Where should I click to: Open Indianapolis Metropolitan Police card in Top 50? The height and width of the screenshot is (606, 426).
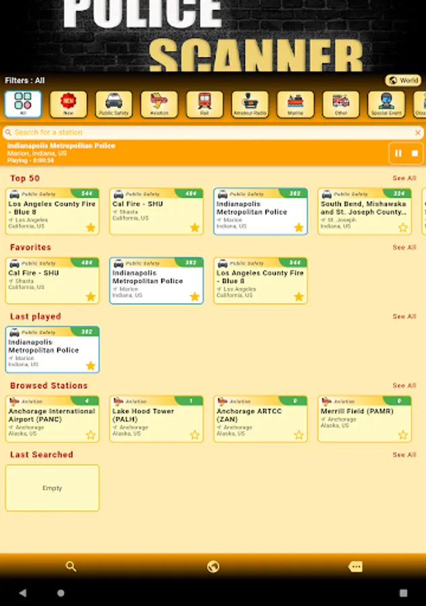(x=260, y=211)
